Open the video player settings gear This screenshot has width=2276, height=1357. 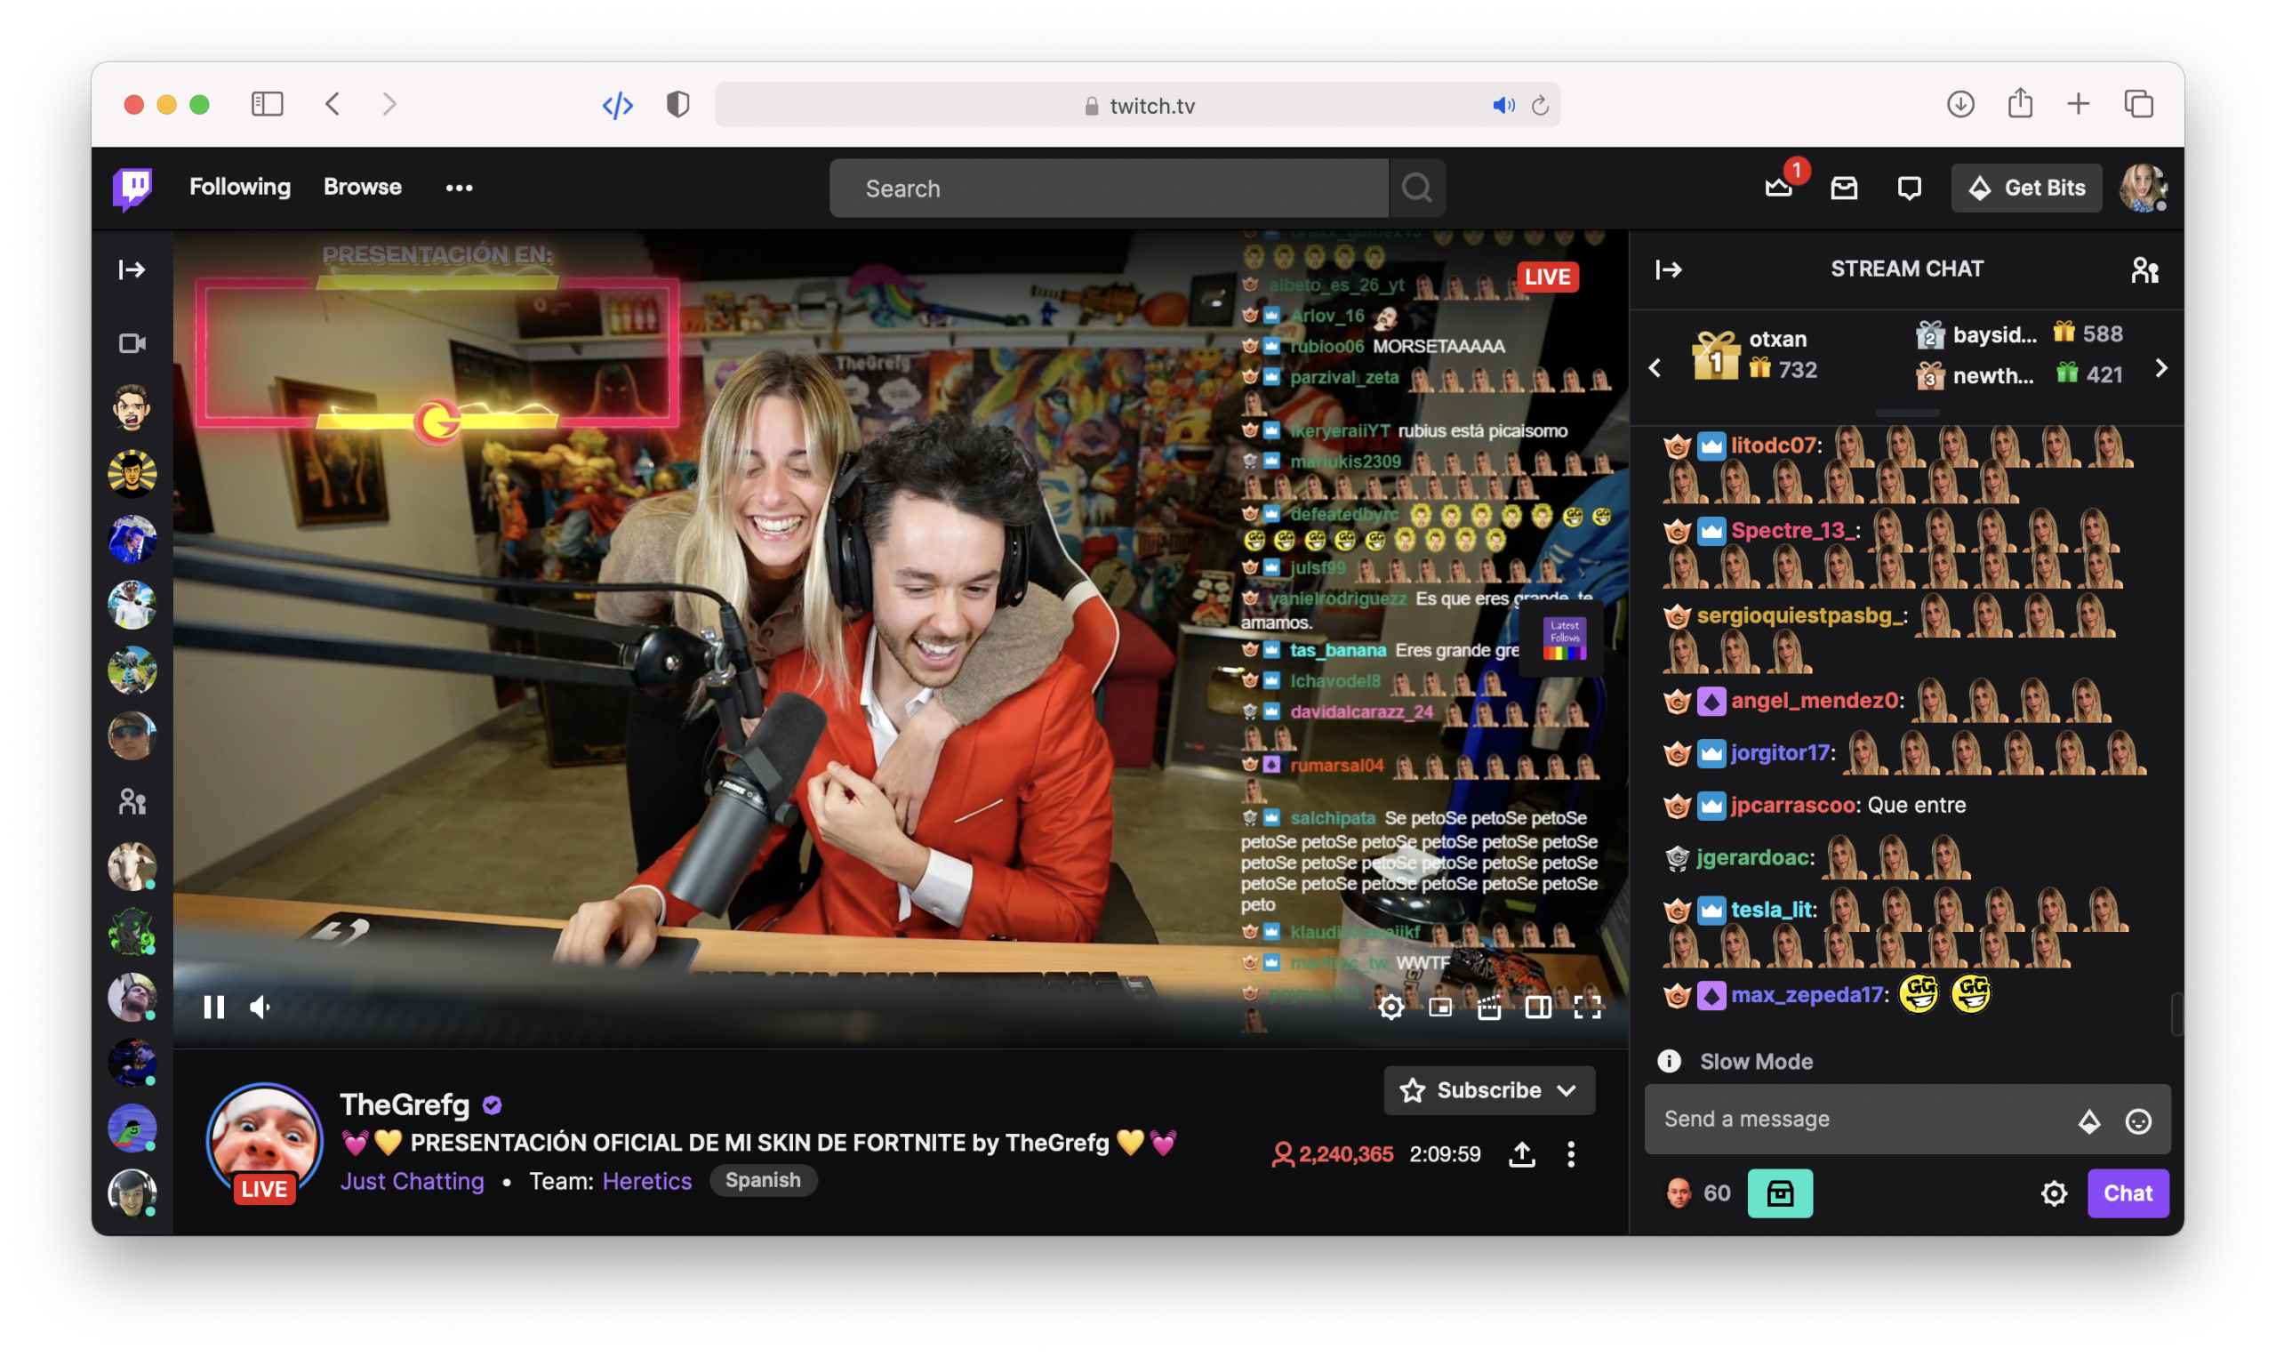click(x=1390, y=1007)
